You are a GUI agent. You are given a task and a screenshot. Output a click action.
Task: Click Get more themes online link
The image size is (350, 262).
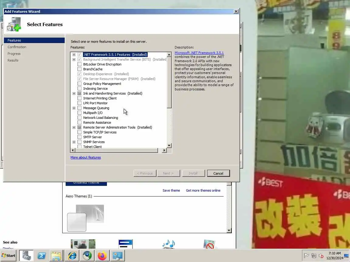203,190
